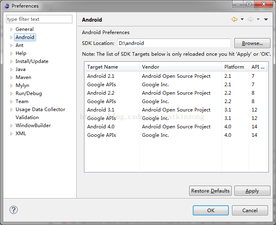Click Android Open Source Project vendor for 4.0
276x225 pixels.
tap(176, 127)
